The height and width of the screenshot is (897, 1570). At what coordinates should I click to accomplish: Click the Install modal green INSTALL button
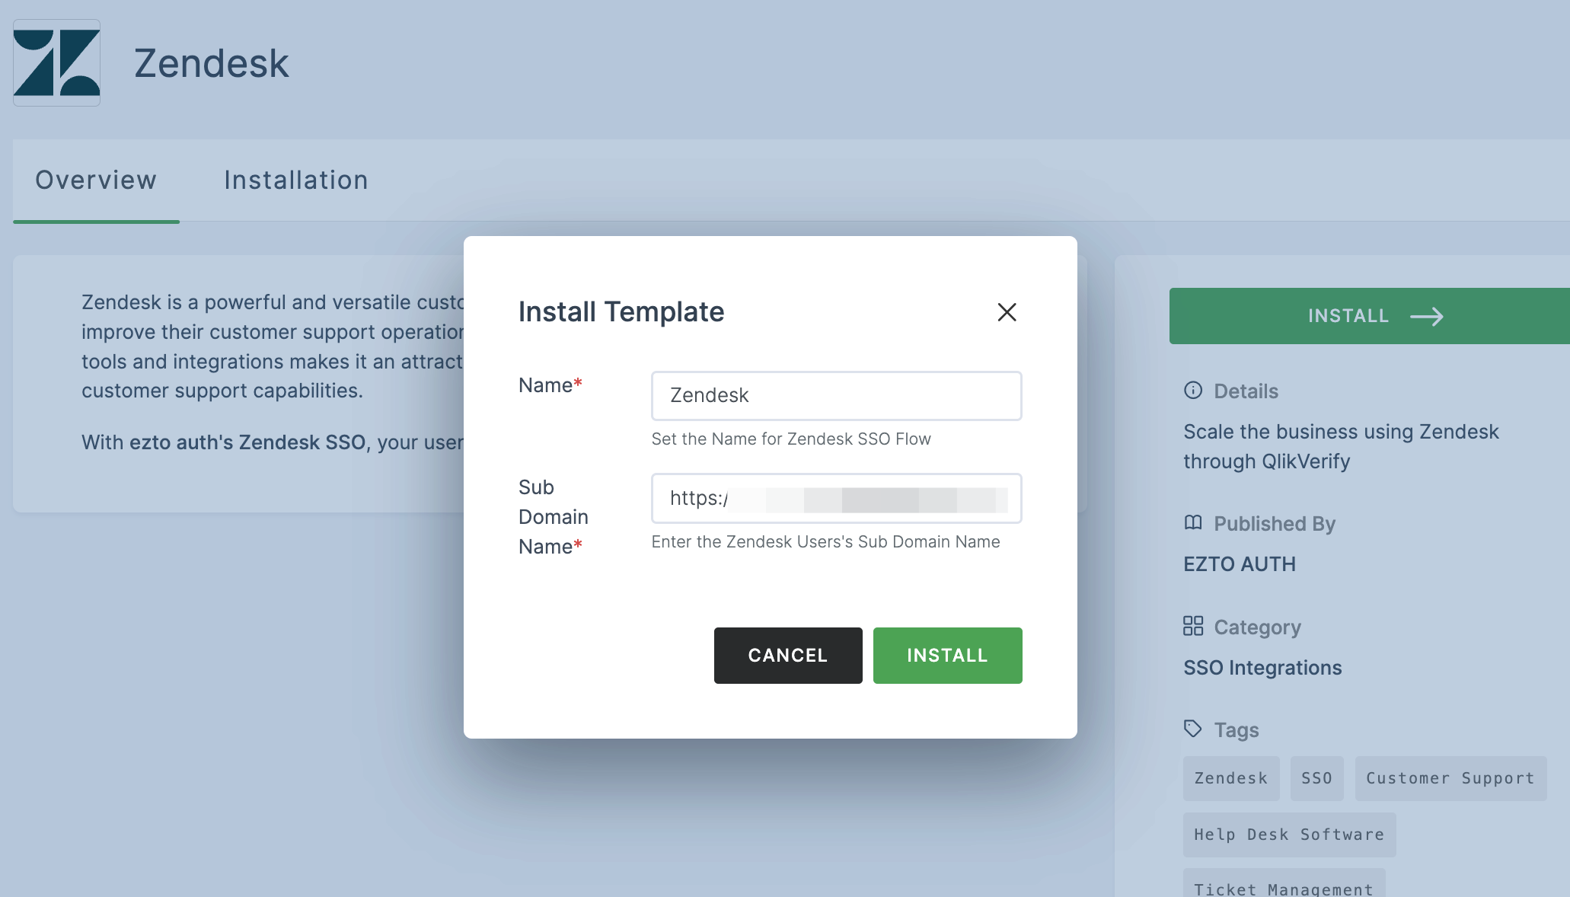[946, 654]
